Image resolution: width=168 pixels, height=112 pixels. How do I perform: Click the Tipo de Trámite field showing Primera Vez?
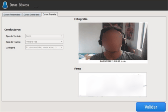42,42
